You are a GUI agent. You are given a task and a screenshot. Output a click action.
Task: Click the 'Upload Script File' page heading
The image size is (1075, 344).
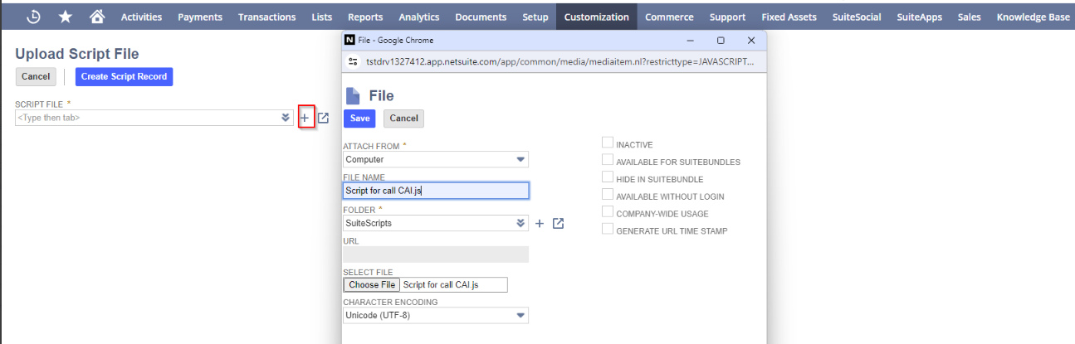[77, 54]
